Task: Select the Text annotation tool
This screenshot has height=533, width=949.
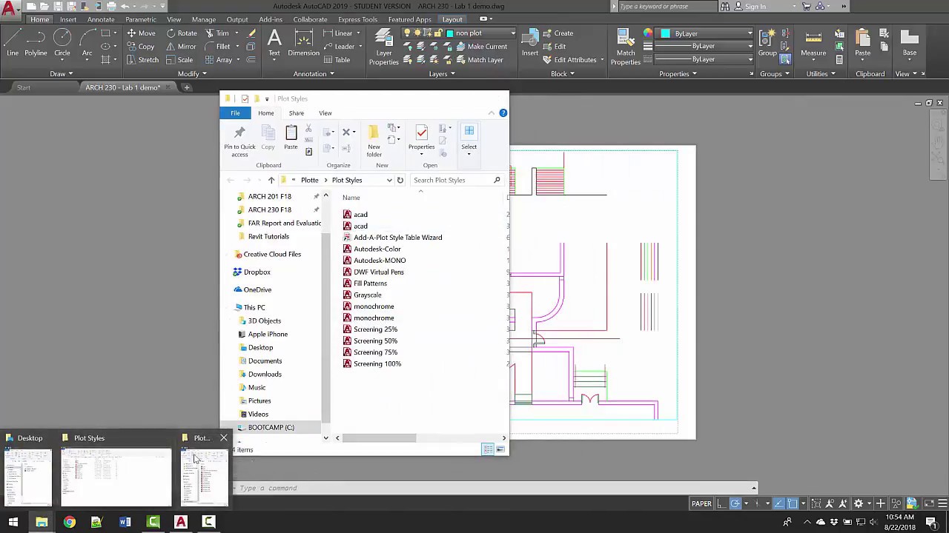Action: [x=274, y=43]
